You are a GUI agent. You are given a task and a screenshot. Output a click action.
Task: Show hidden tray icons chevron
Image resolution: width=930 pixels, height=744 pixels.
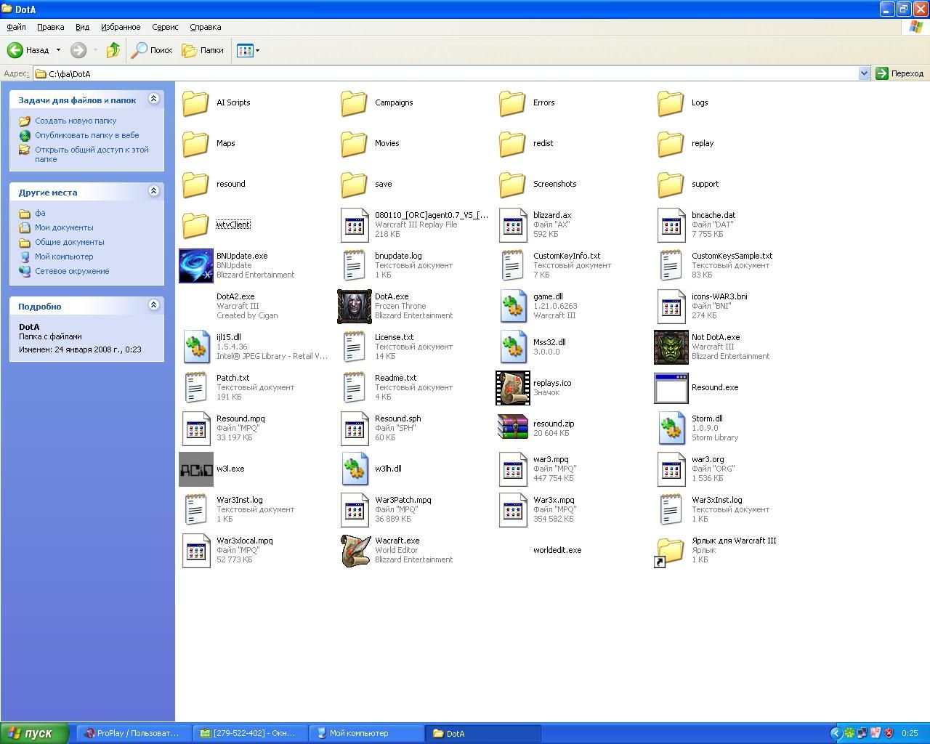tap(836, 733)
